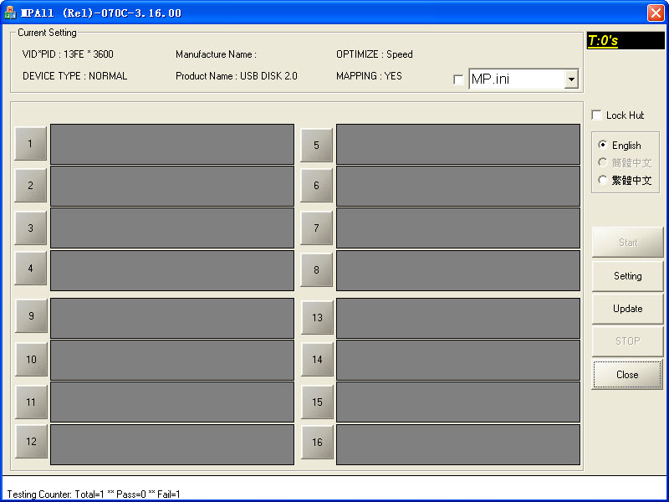669x502 pixels.
Task: Open the Setting dialog
Action: click(x=627, y=276)
